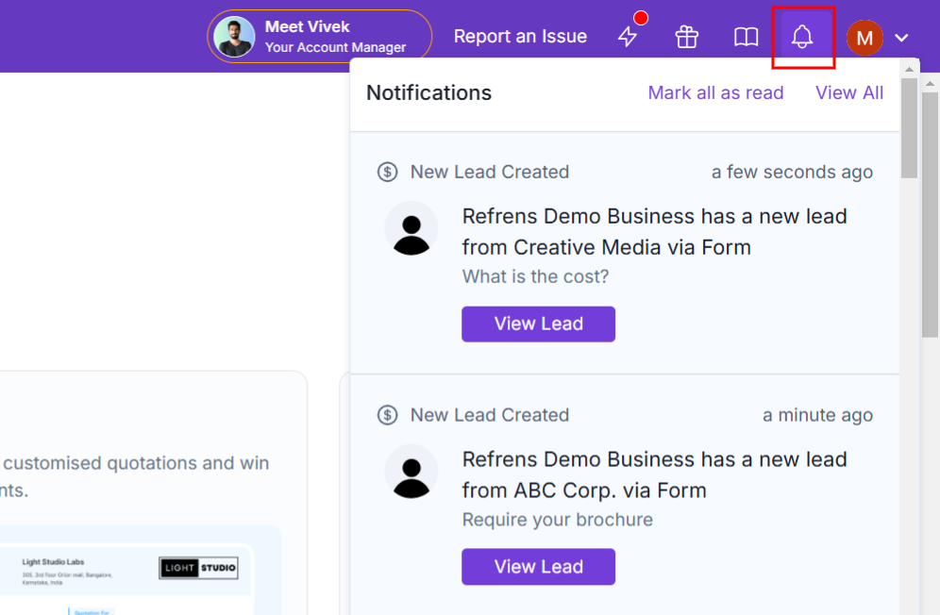Click View Lead for Creative Media
Screen dimensions: 940x615
tap(538, 324)
